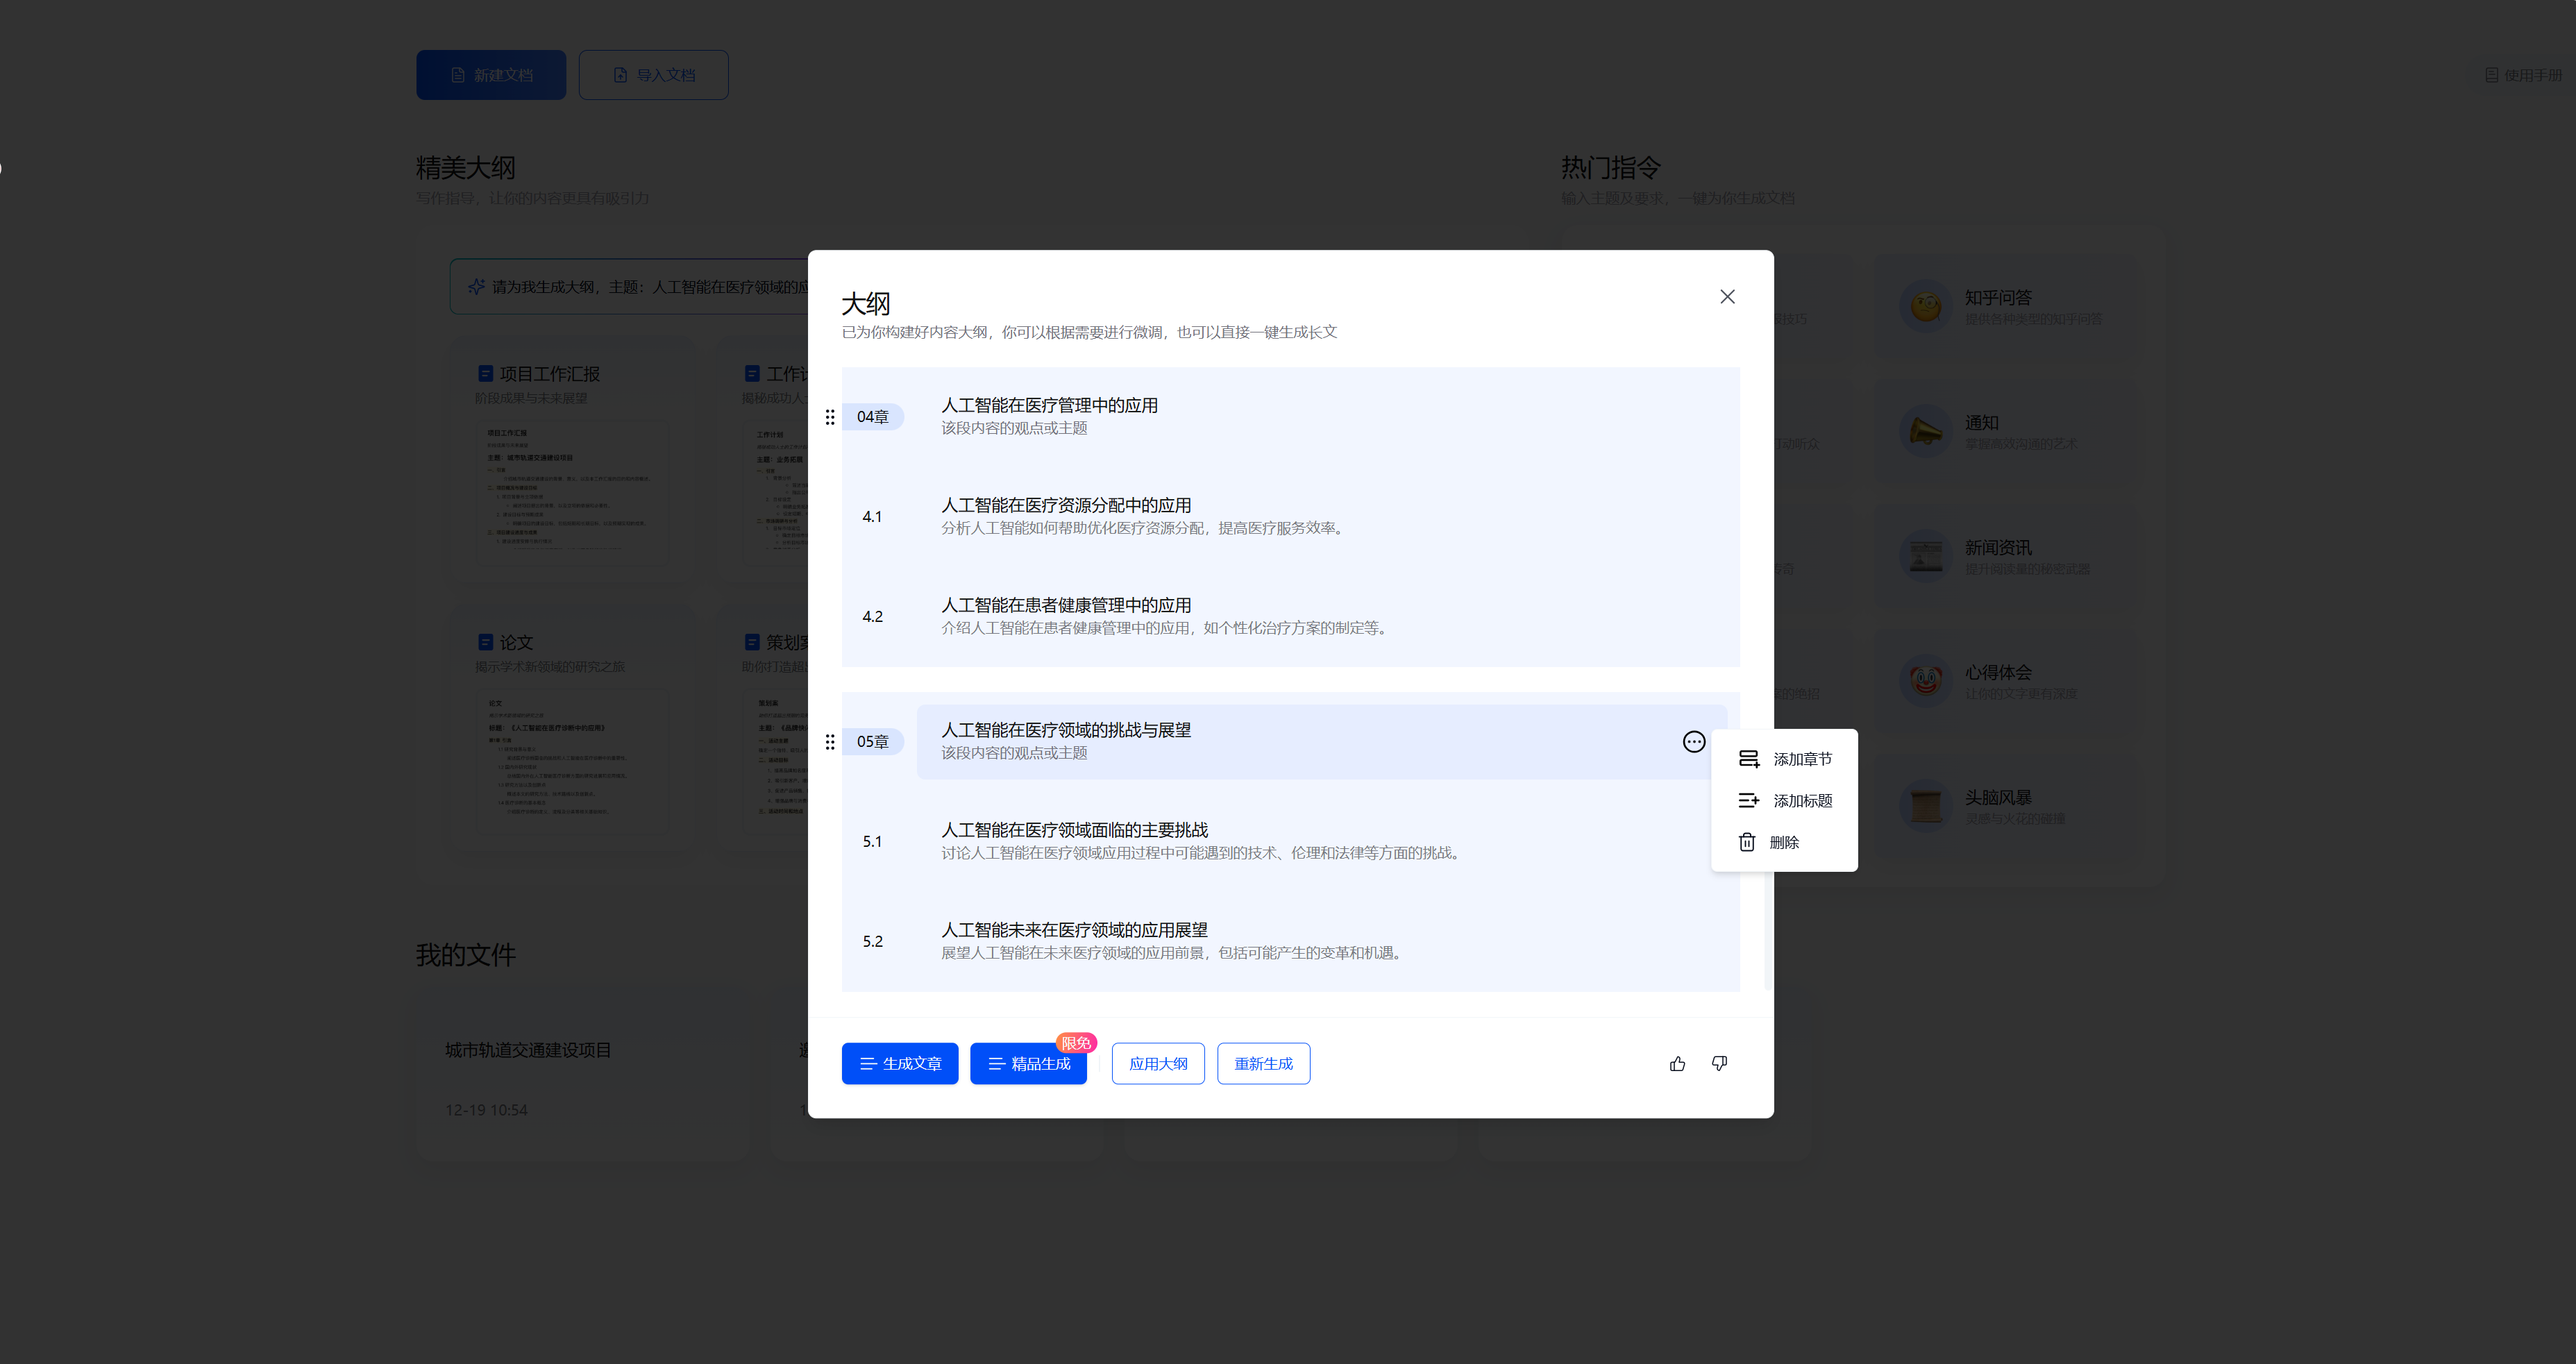Select 添加标题 from the context menu
2576x1364 pixels.
coord(1802,801)
